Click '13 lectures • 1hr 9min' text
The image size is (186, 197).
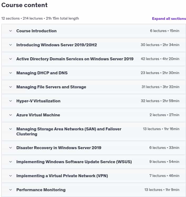point(162,190)
